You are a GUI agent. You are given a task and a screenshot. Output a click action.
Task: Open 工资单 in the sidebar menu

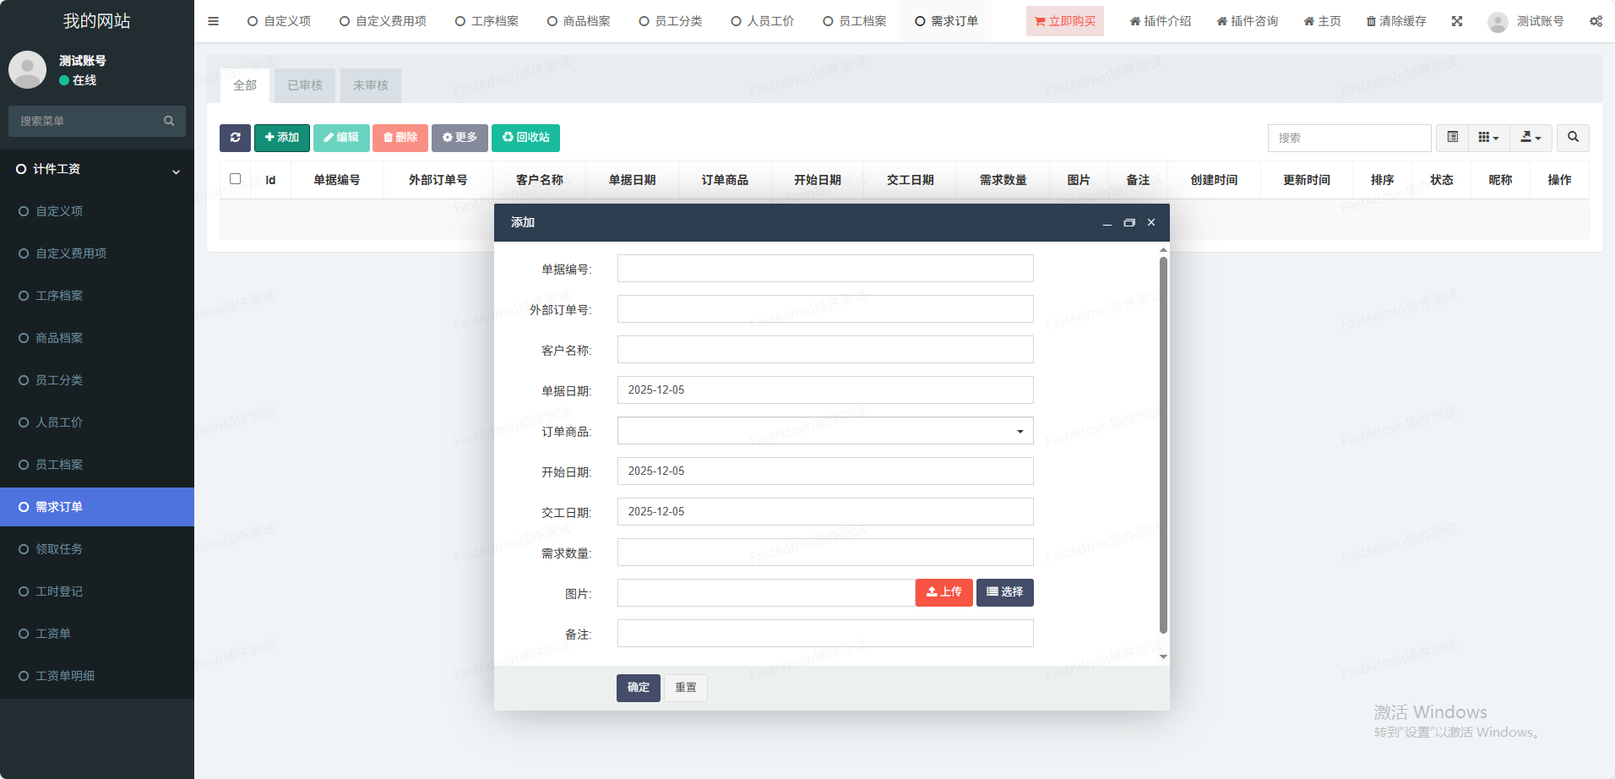click(53, 634)
